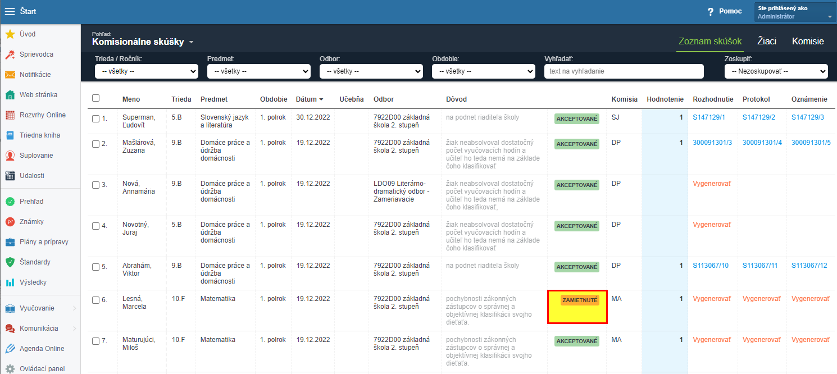This screenshot has height=374, width=837.
Task: Switch to the Zoznam skúšok tab
Action: 710,41
